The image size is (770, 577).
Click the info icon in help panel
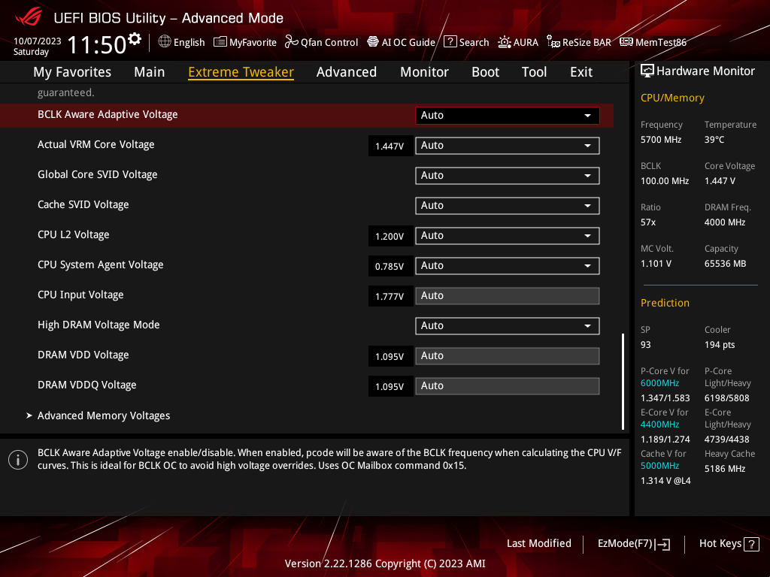(x=18, y=460)
